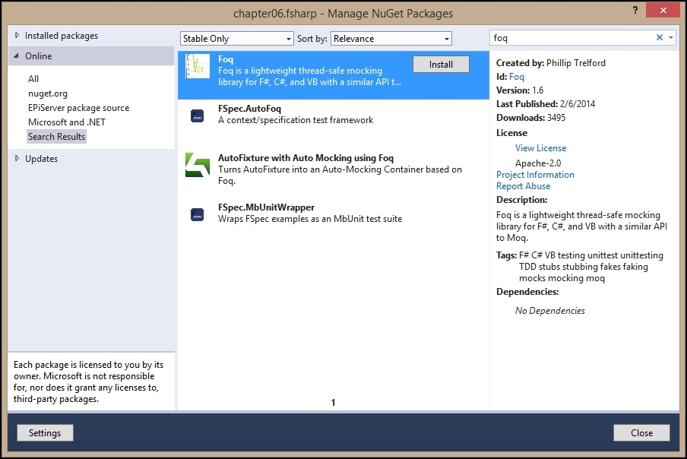Click the Version 1.6 text
This screenshot has width=687, height=459.
520,90
